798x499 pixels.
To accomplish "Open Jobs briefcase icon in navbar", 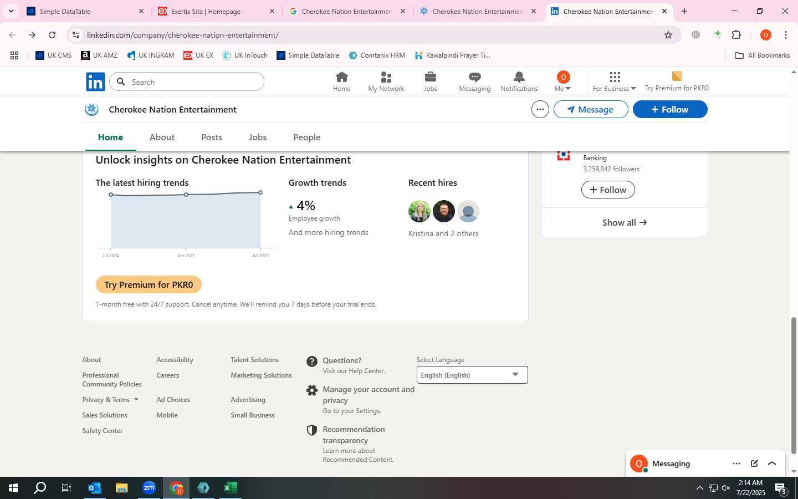I will click(431, 82).
